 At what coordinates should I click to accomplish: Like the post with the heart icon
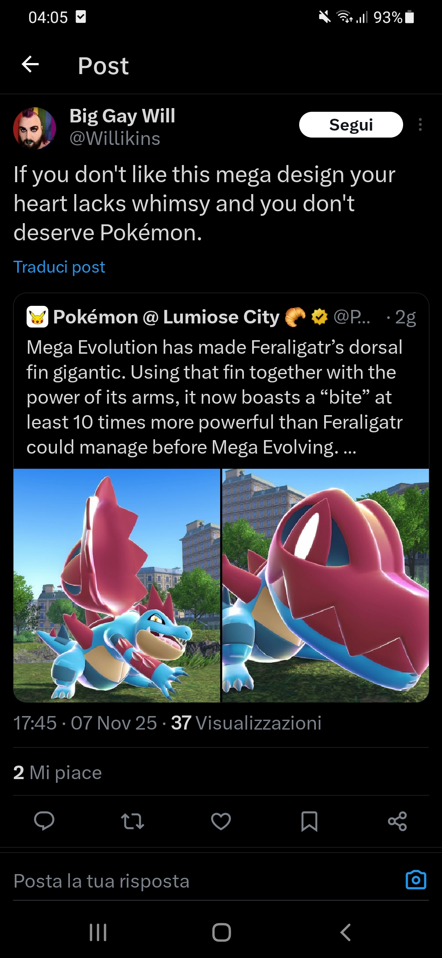coord(221,821)
